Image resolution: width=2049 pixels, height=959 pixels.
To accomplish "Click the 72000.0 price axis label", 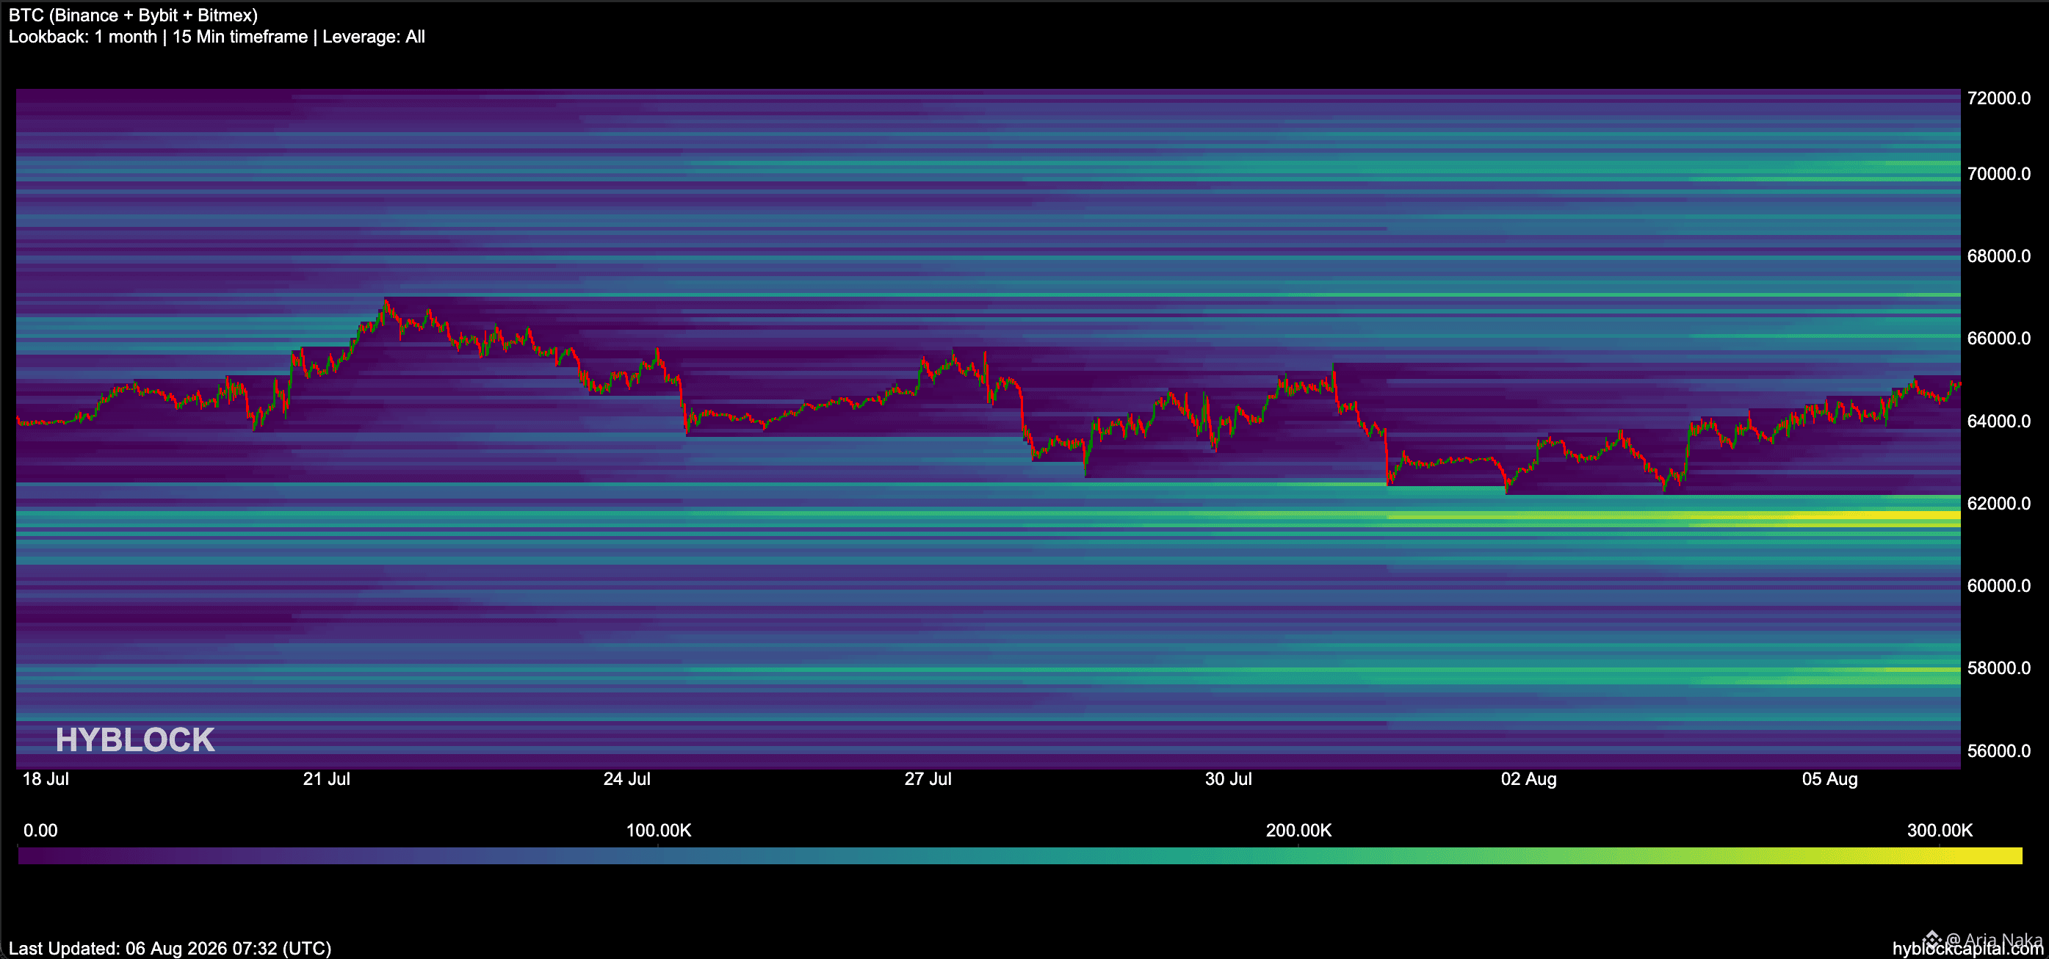I will pos(1998,98).
